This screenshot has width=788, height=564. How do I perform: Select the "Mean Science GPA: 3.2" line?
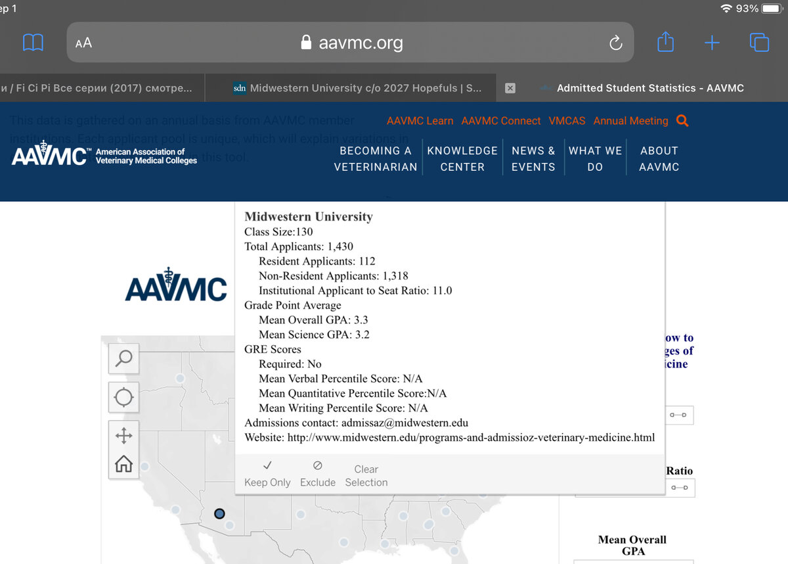tap(314, 335)
